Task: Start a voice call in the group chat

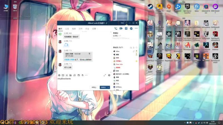Action: click(116, 29)
